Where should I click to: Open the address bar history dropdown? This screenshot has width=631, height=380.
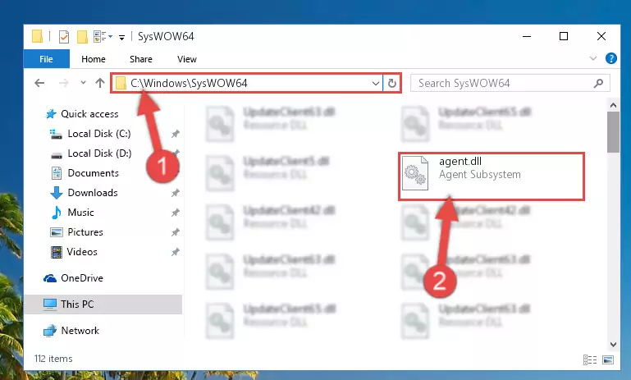[x=376, y=84]
